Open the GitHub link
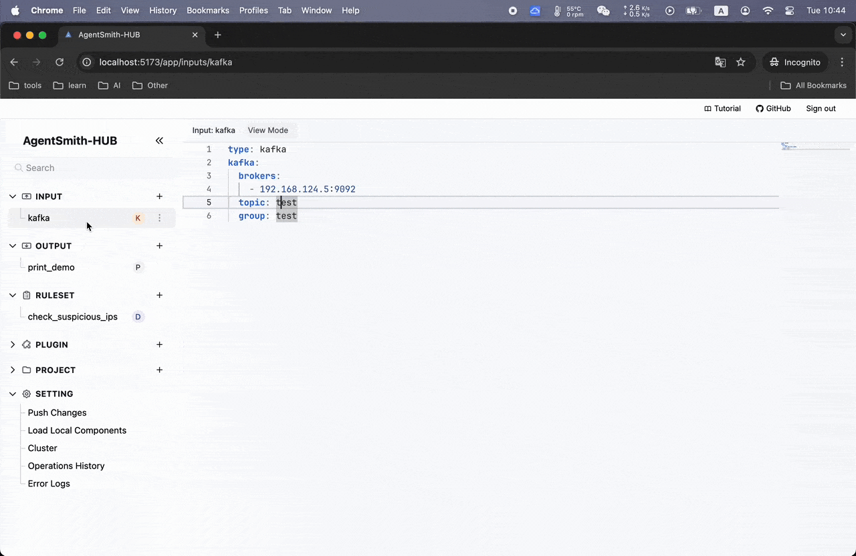This screenshot has width=856, height=556. click(773, 109)
